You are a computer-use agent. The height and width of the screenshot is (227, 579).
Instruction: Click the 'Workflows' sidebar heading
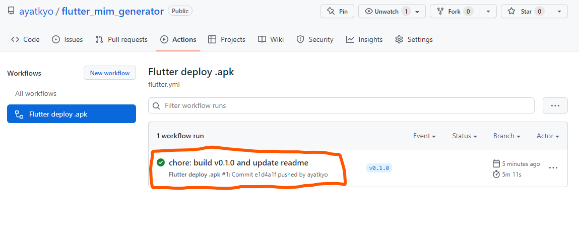coord(24,73)
